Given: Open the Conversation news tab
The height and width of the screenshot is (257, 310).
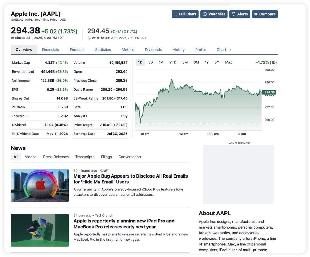Looking at the screenshot, I should click(130, 157).
